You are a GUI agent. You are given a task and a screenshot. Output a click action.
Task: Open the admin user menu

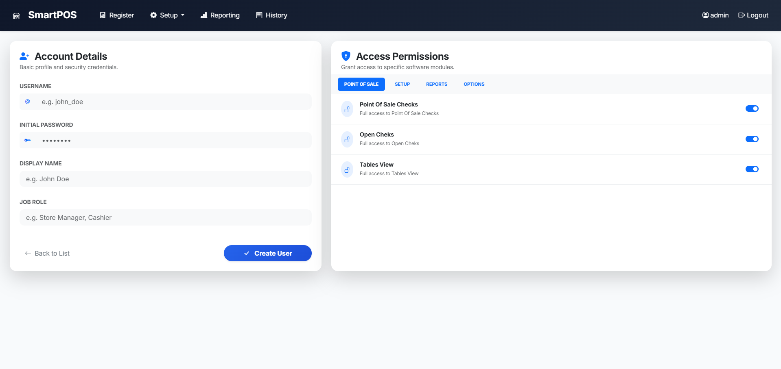pyautogui.click(x=715, y=15)
